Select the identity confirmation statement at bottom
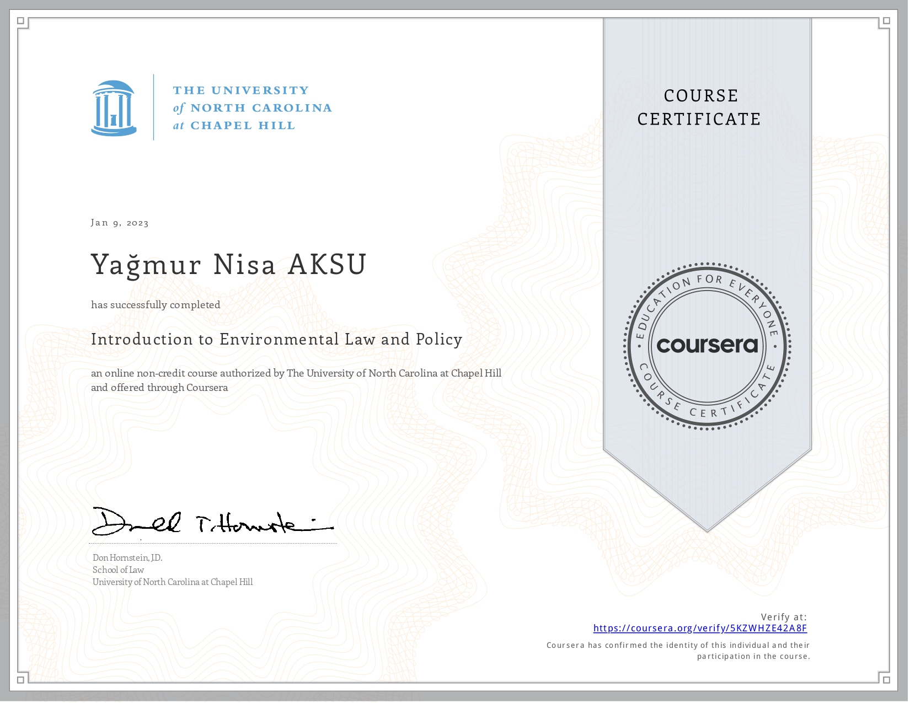 [x=678, y=651]
